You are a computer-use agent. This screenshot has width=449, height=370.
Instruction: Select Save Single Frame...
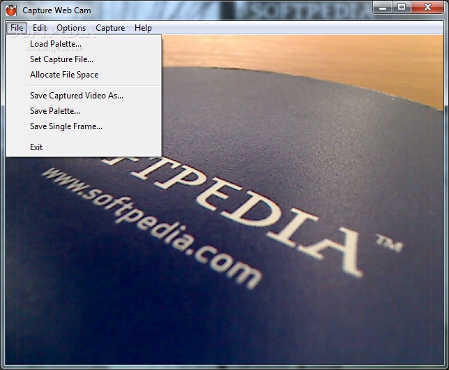coord(84,126)
